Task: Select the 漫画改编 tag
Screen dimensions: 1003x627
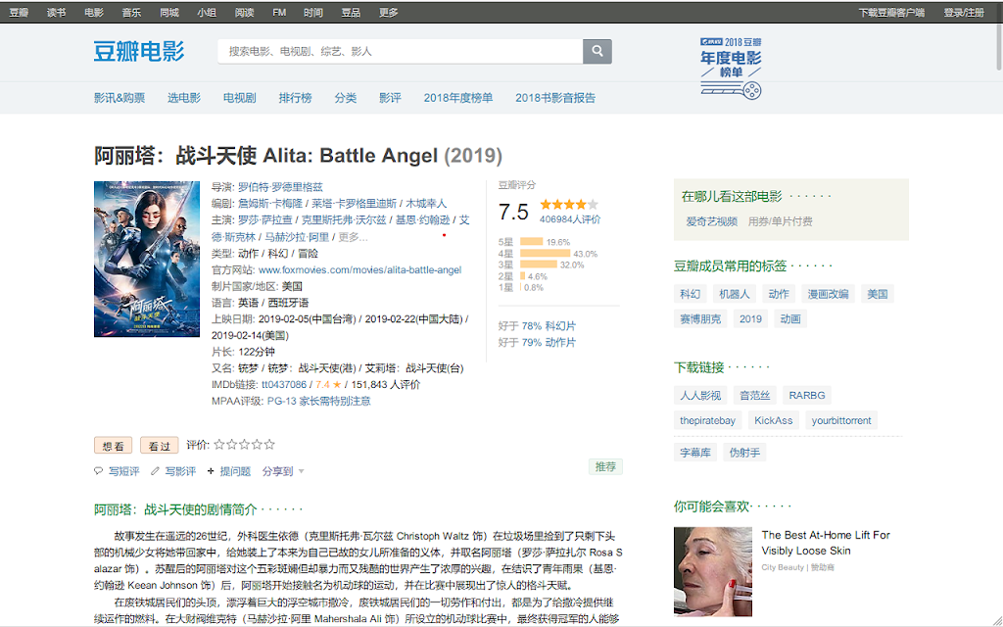Action: coord(828,294)
